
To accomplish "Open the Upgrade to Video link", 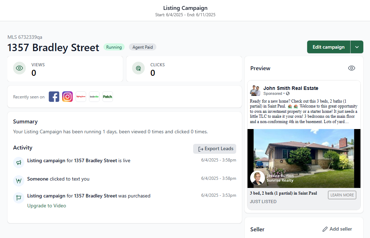I will coord(47,205).
